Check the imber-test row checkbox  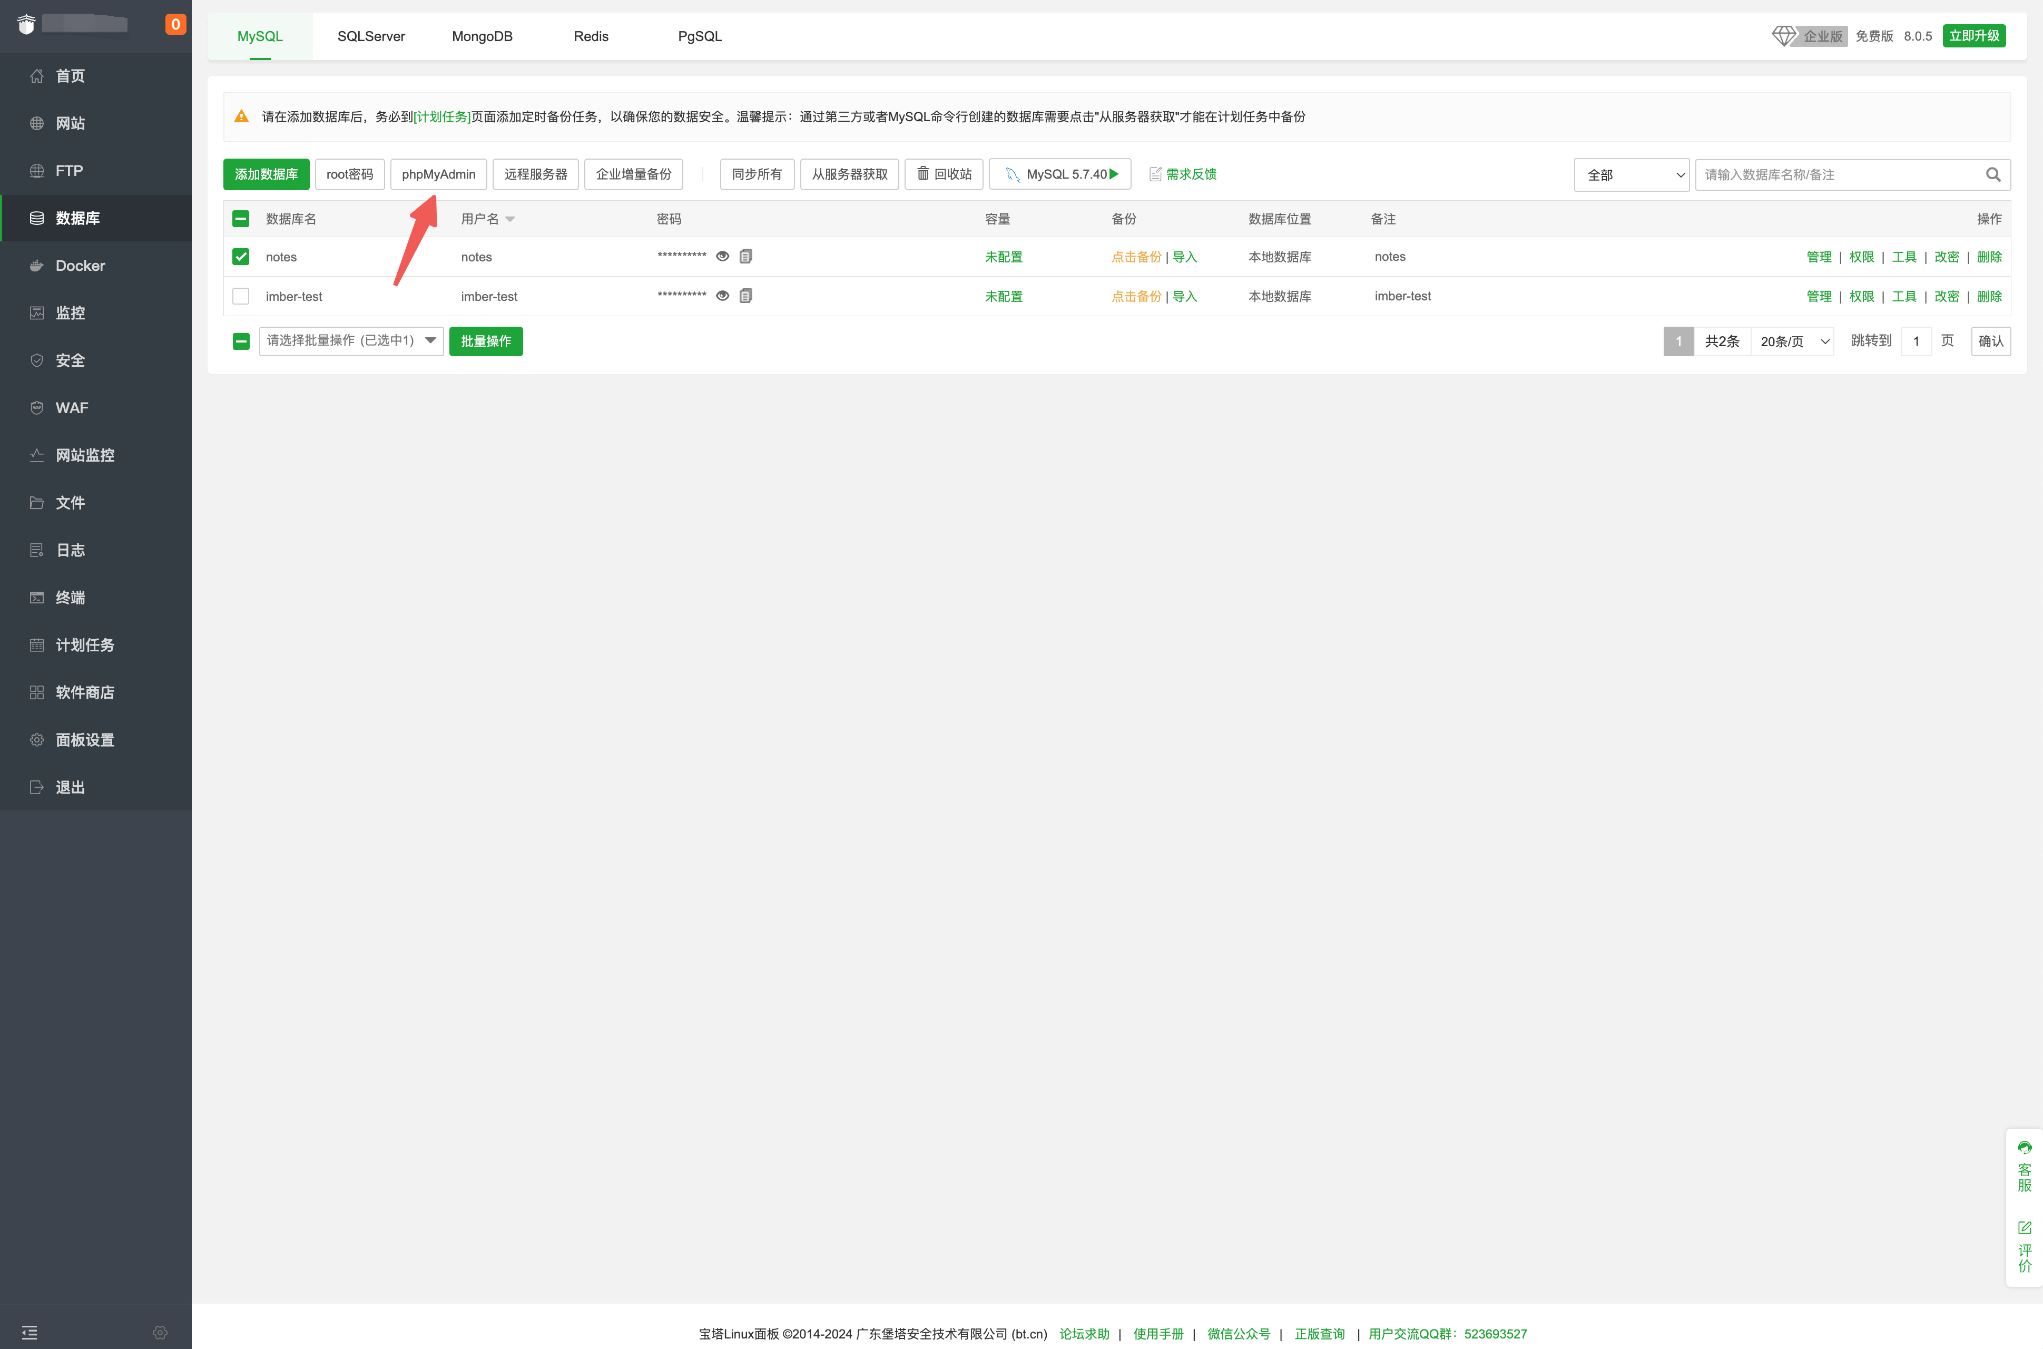[241, 296]
